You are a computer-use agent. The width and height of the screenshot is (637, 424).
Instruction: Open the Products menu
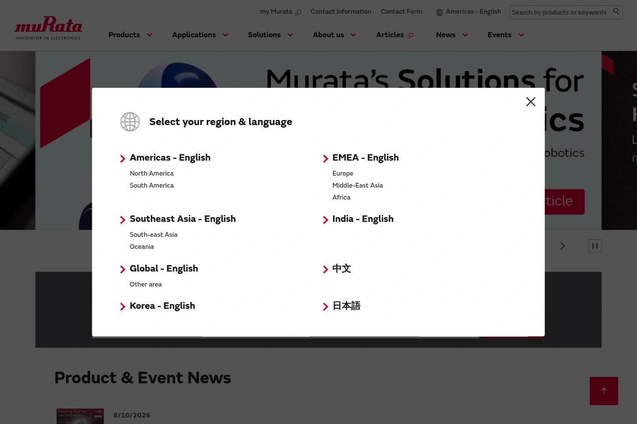coord(124,35)
